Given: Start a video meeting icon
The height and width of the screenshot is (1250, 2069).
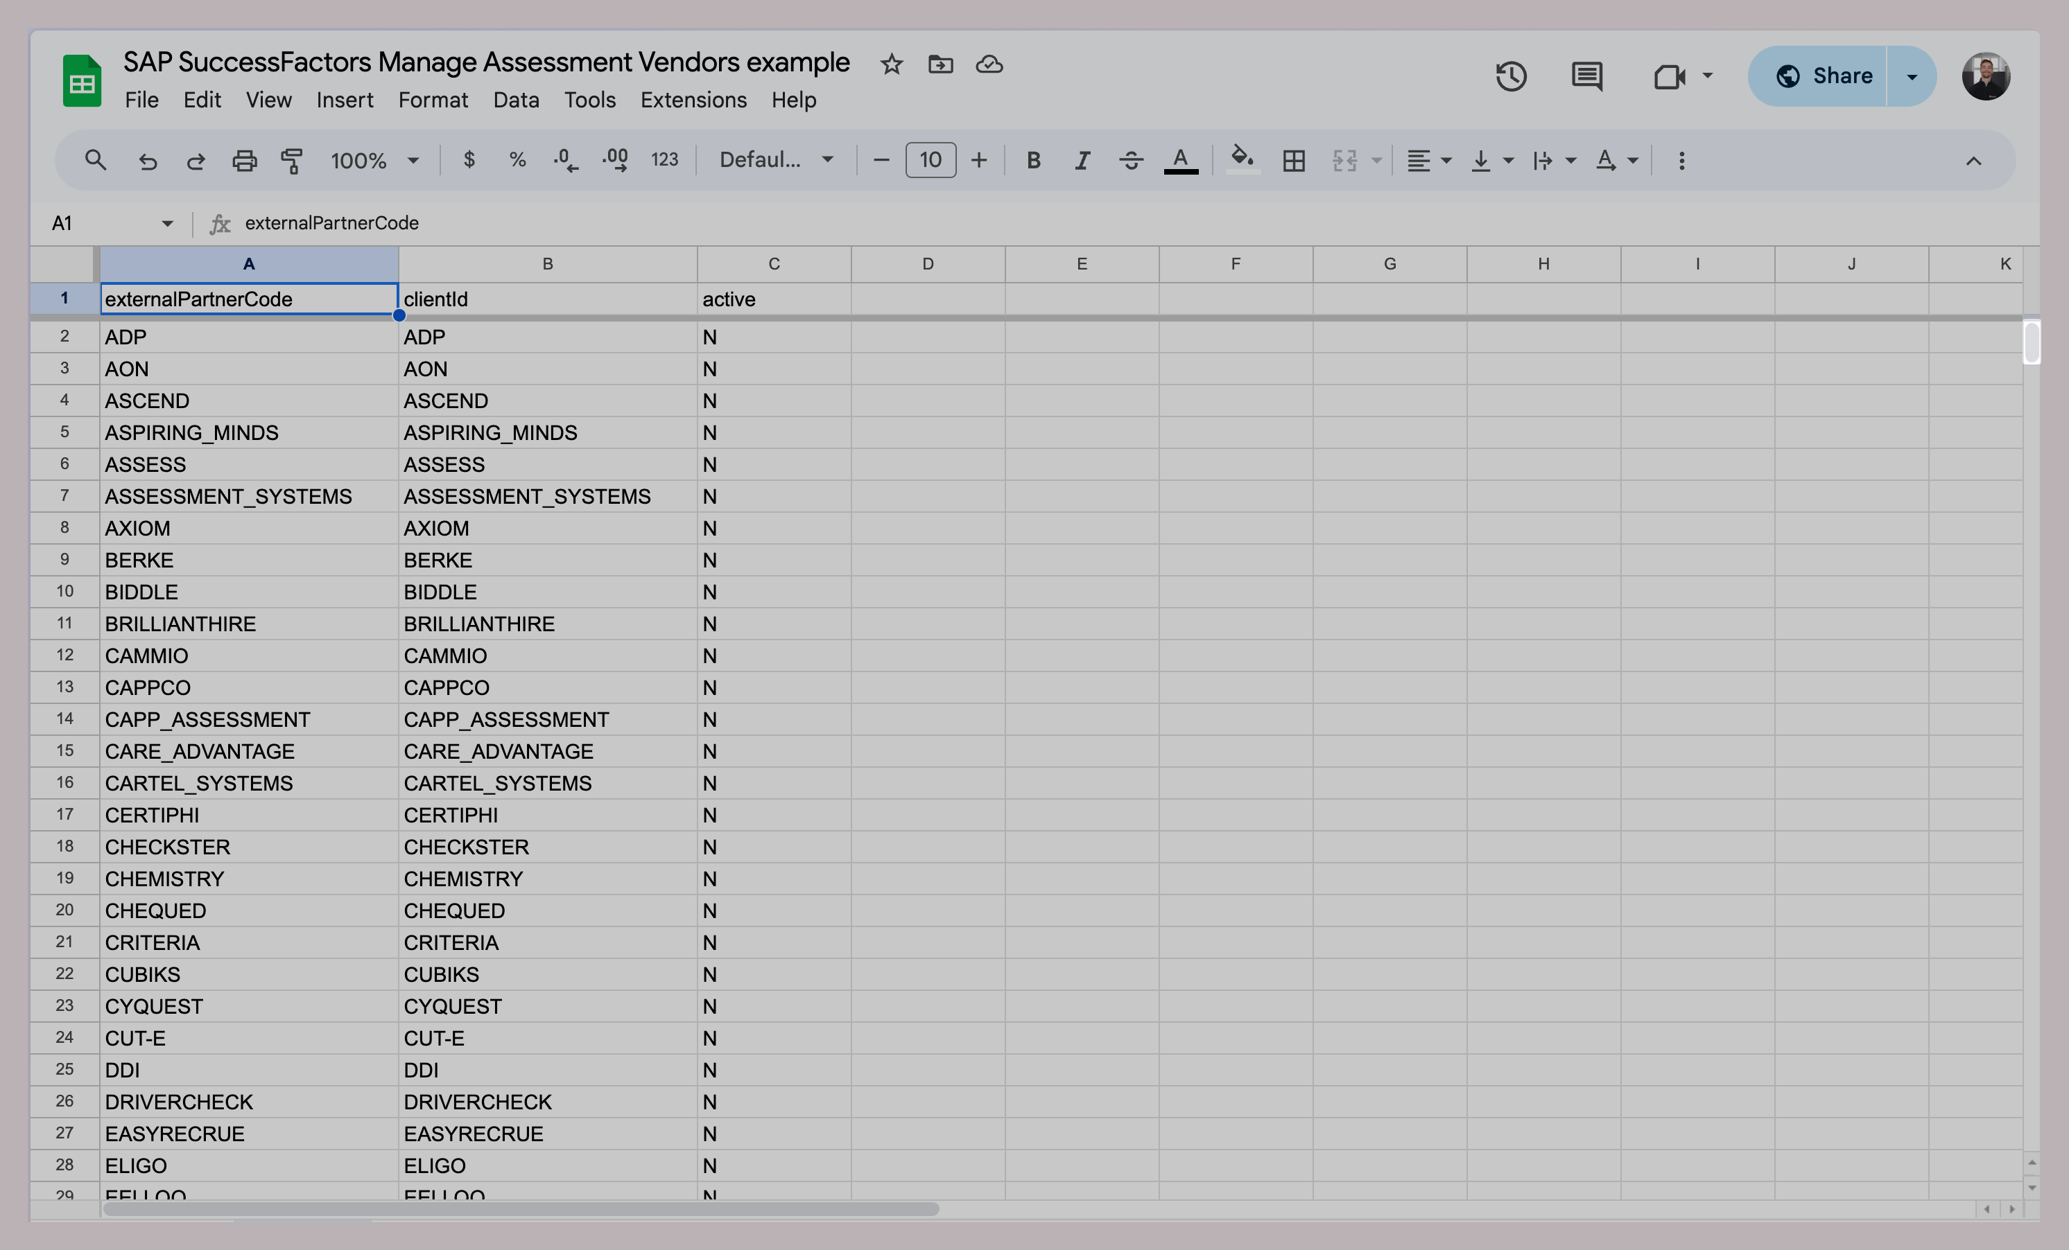Looking at the screenshot, I should coord(1670,76).
